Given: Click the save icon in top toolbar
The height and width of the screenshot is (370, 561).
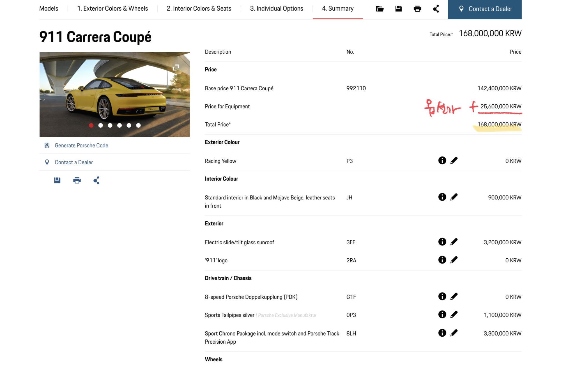Looking at the screenshot, I should tap(398, 9).
